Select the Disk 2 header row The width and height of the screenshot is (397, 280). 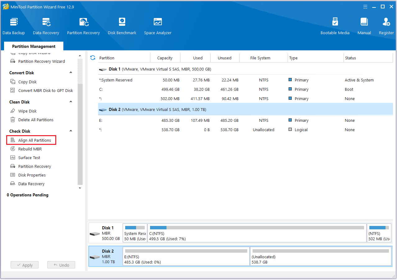pos(245,109)
